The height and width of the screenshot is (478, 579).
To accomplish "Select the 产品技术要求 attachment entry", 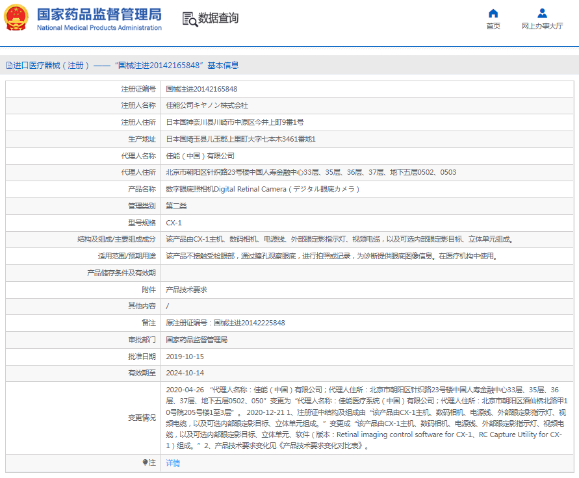I will (187, 290).
